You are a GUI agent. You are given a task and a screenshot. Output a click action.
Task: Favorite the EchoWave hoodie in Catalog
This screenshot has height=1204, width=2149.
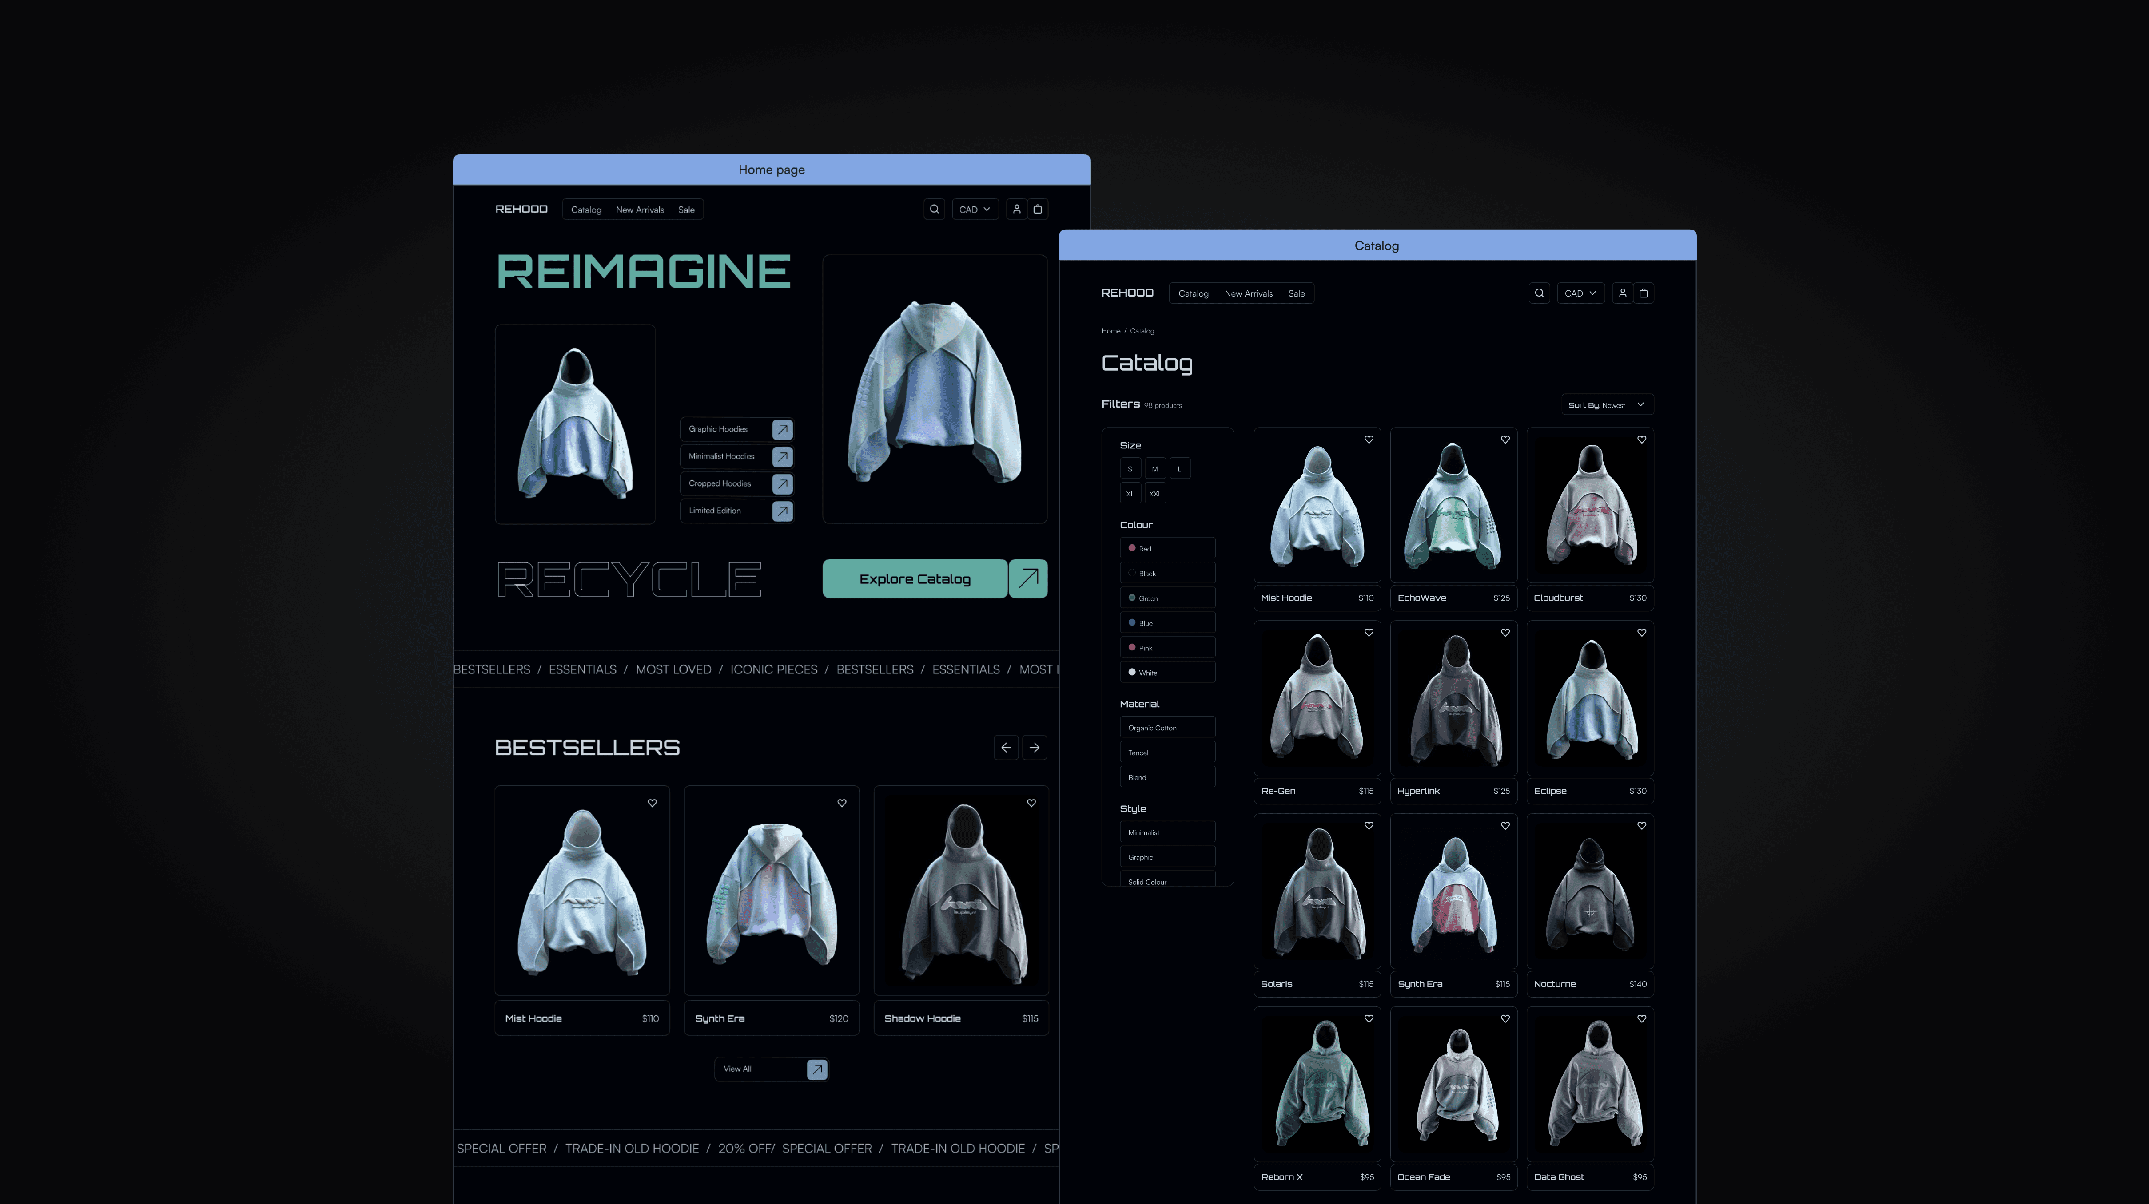(x=1505, y=440)
